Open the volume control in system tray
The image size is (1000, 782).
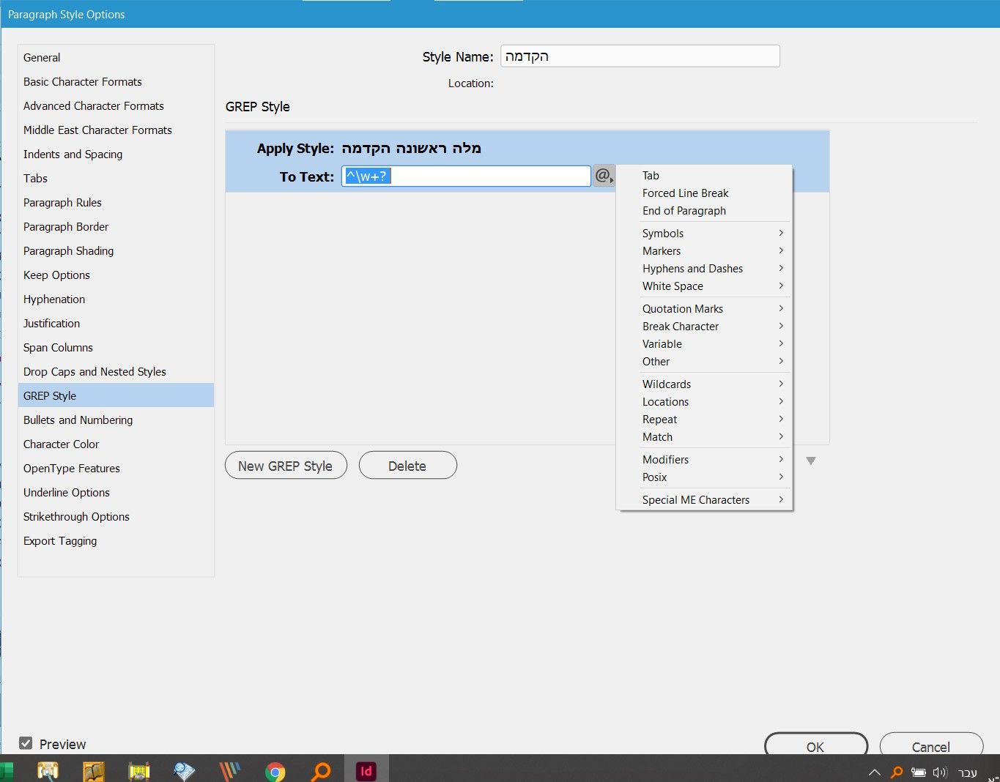[940, 772]
